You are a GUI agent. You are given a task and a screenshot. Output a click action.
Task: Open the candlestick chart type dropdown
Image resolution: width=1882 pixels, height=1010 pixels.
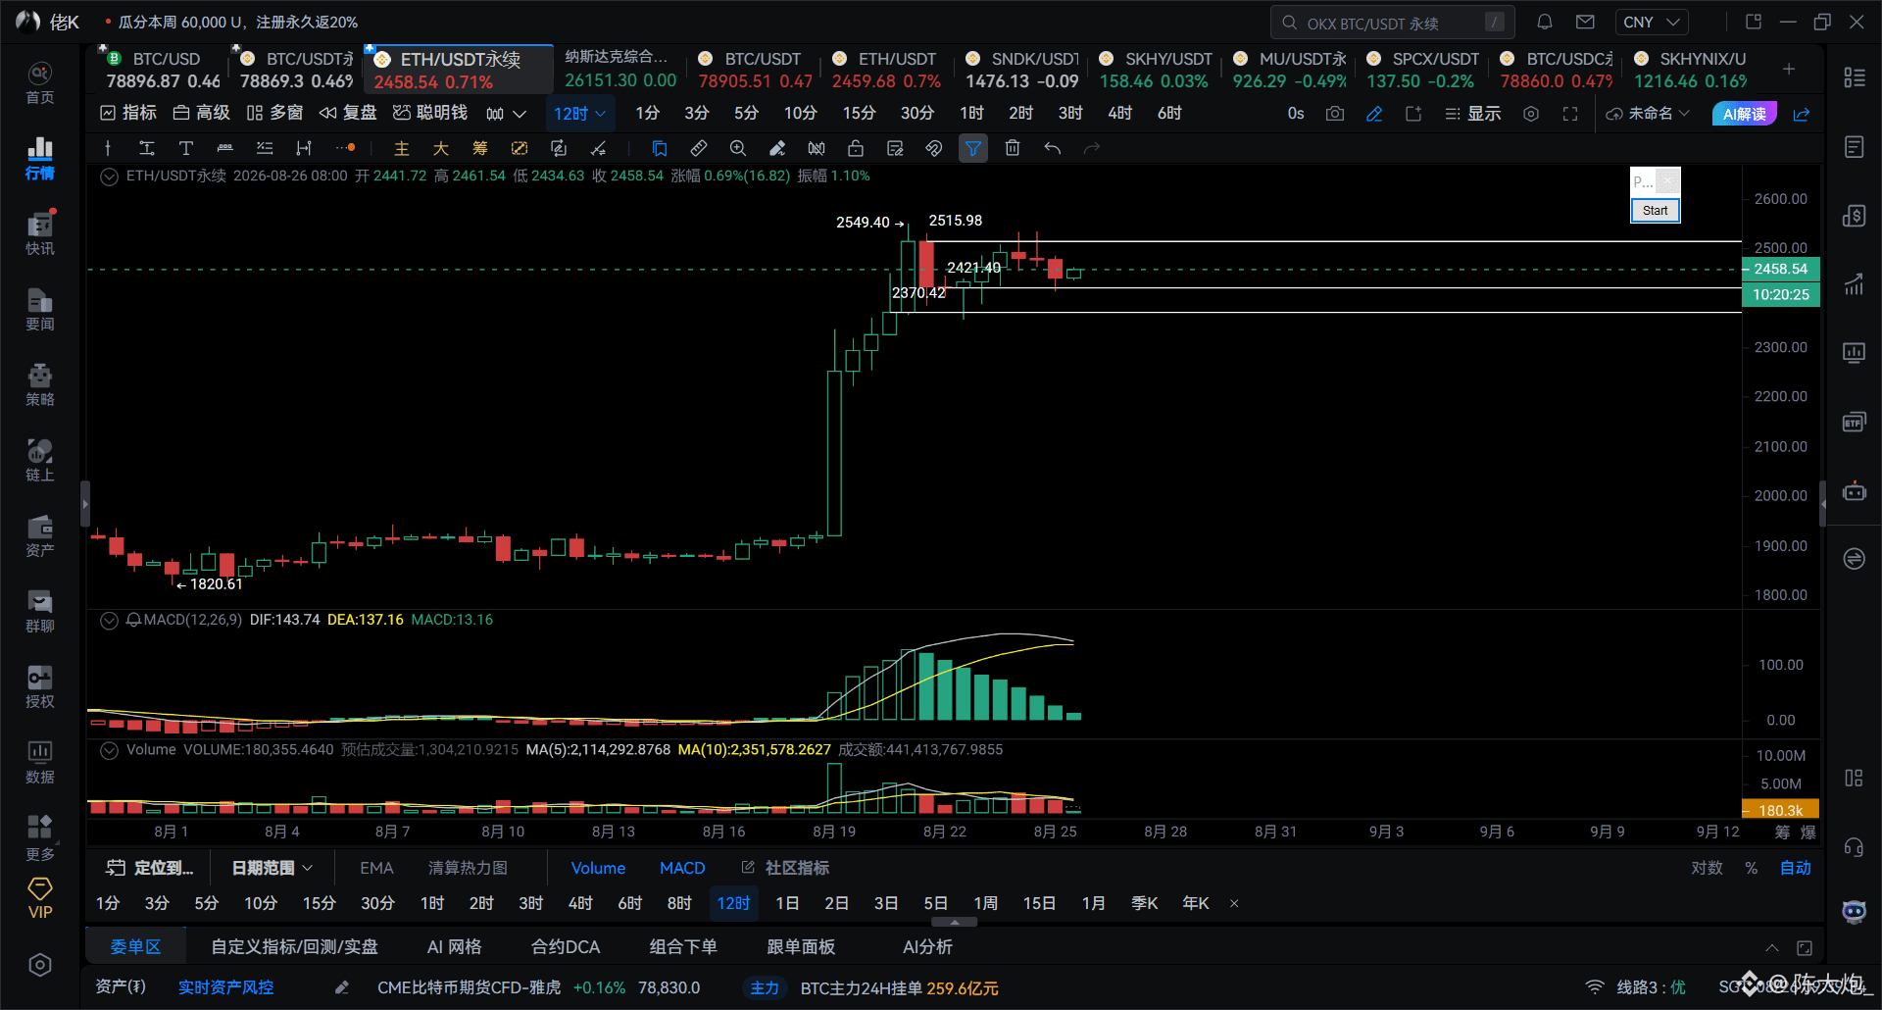pyautogui.click(x=506, y=114)
